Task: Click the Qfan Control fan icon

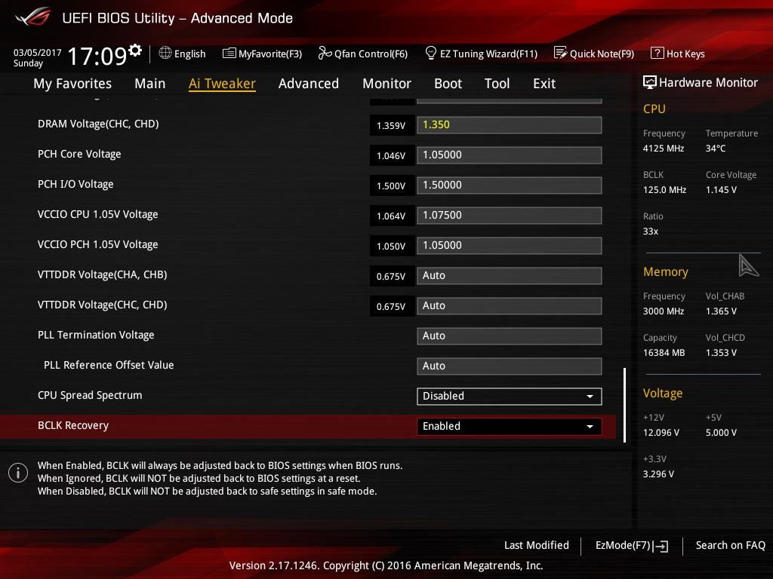Action: 325,53
